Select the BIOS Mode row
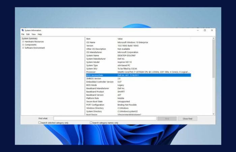This screenshot has width=236, height=152. (x=138, y=85)
